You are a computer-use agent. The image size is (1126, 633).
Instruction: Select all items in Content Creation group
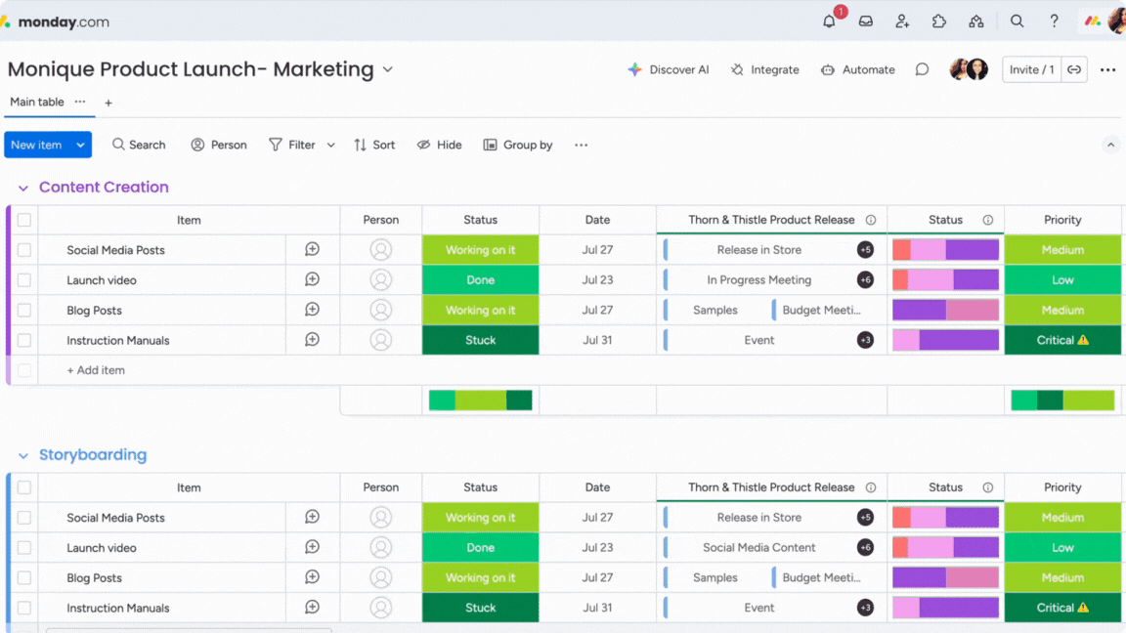(x=24, y=220)
